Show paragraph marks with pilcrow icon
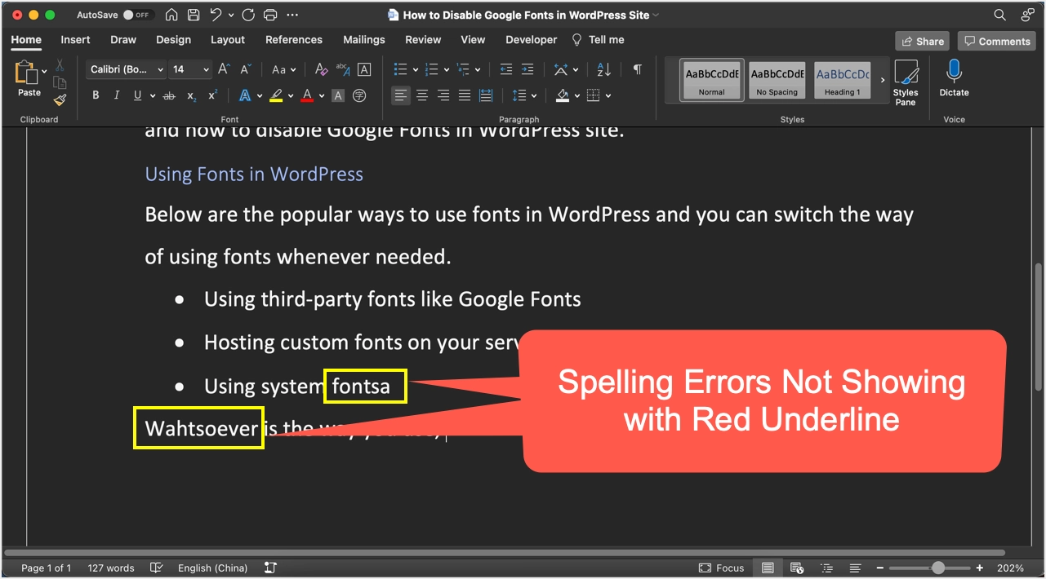Screen dimensions: 1046x579 (637, 69)
